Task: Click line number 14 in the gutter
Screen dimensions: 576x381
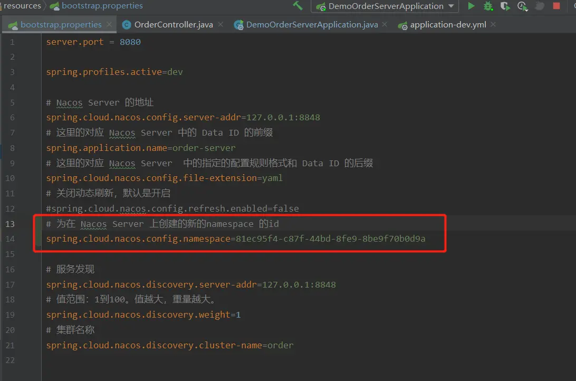Action: pyautogui.click(x=10, y=239)
